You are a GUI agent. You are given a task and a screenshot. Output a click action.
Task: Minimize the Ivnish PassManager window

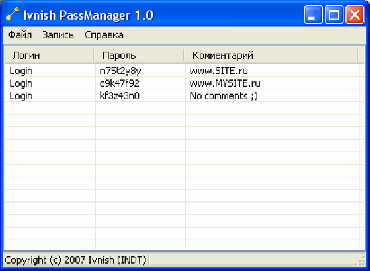pyautogui.click(x=313, y=15)
